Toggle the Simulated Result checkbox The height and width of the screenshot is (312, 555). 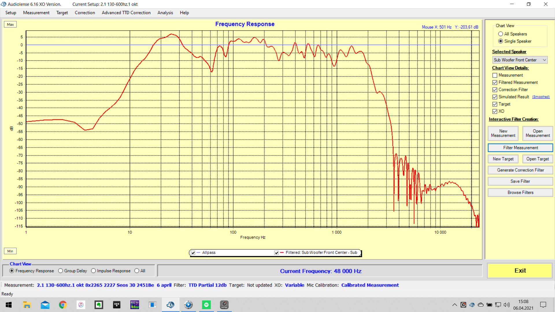pyautogui.click(x=495, y=97)
